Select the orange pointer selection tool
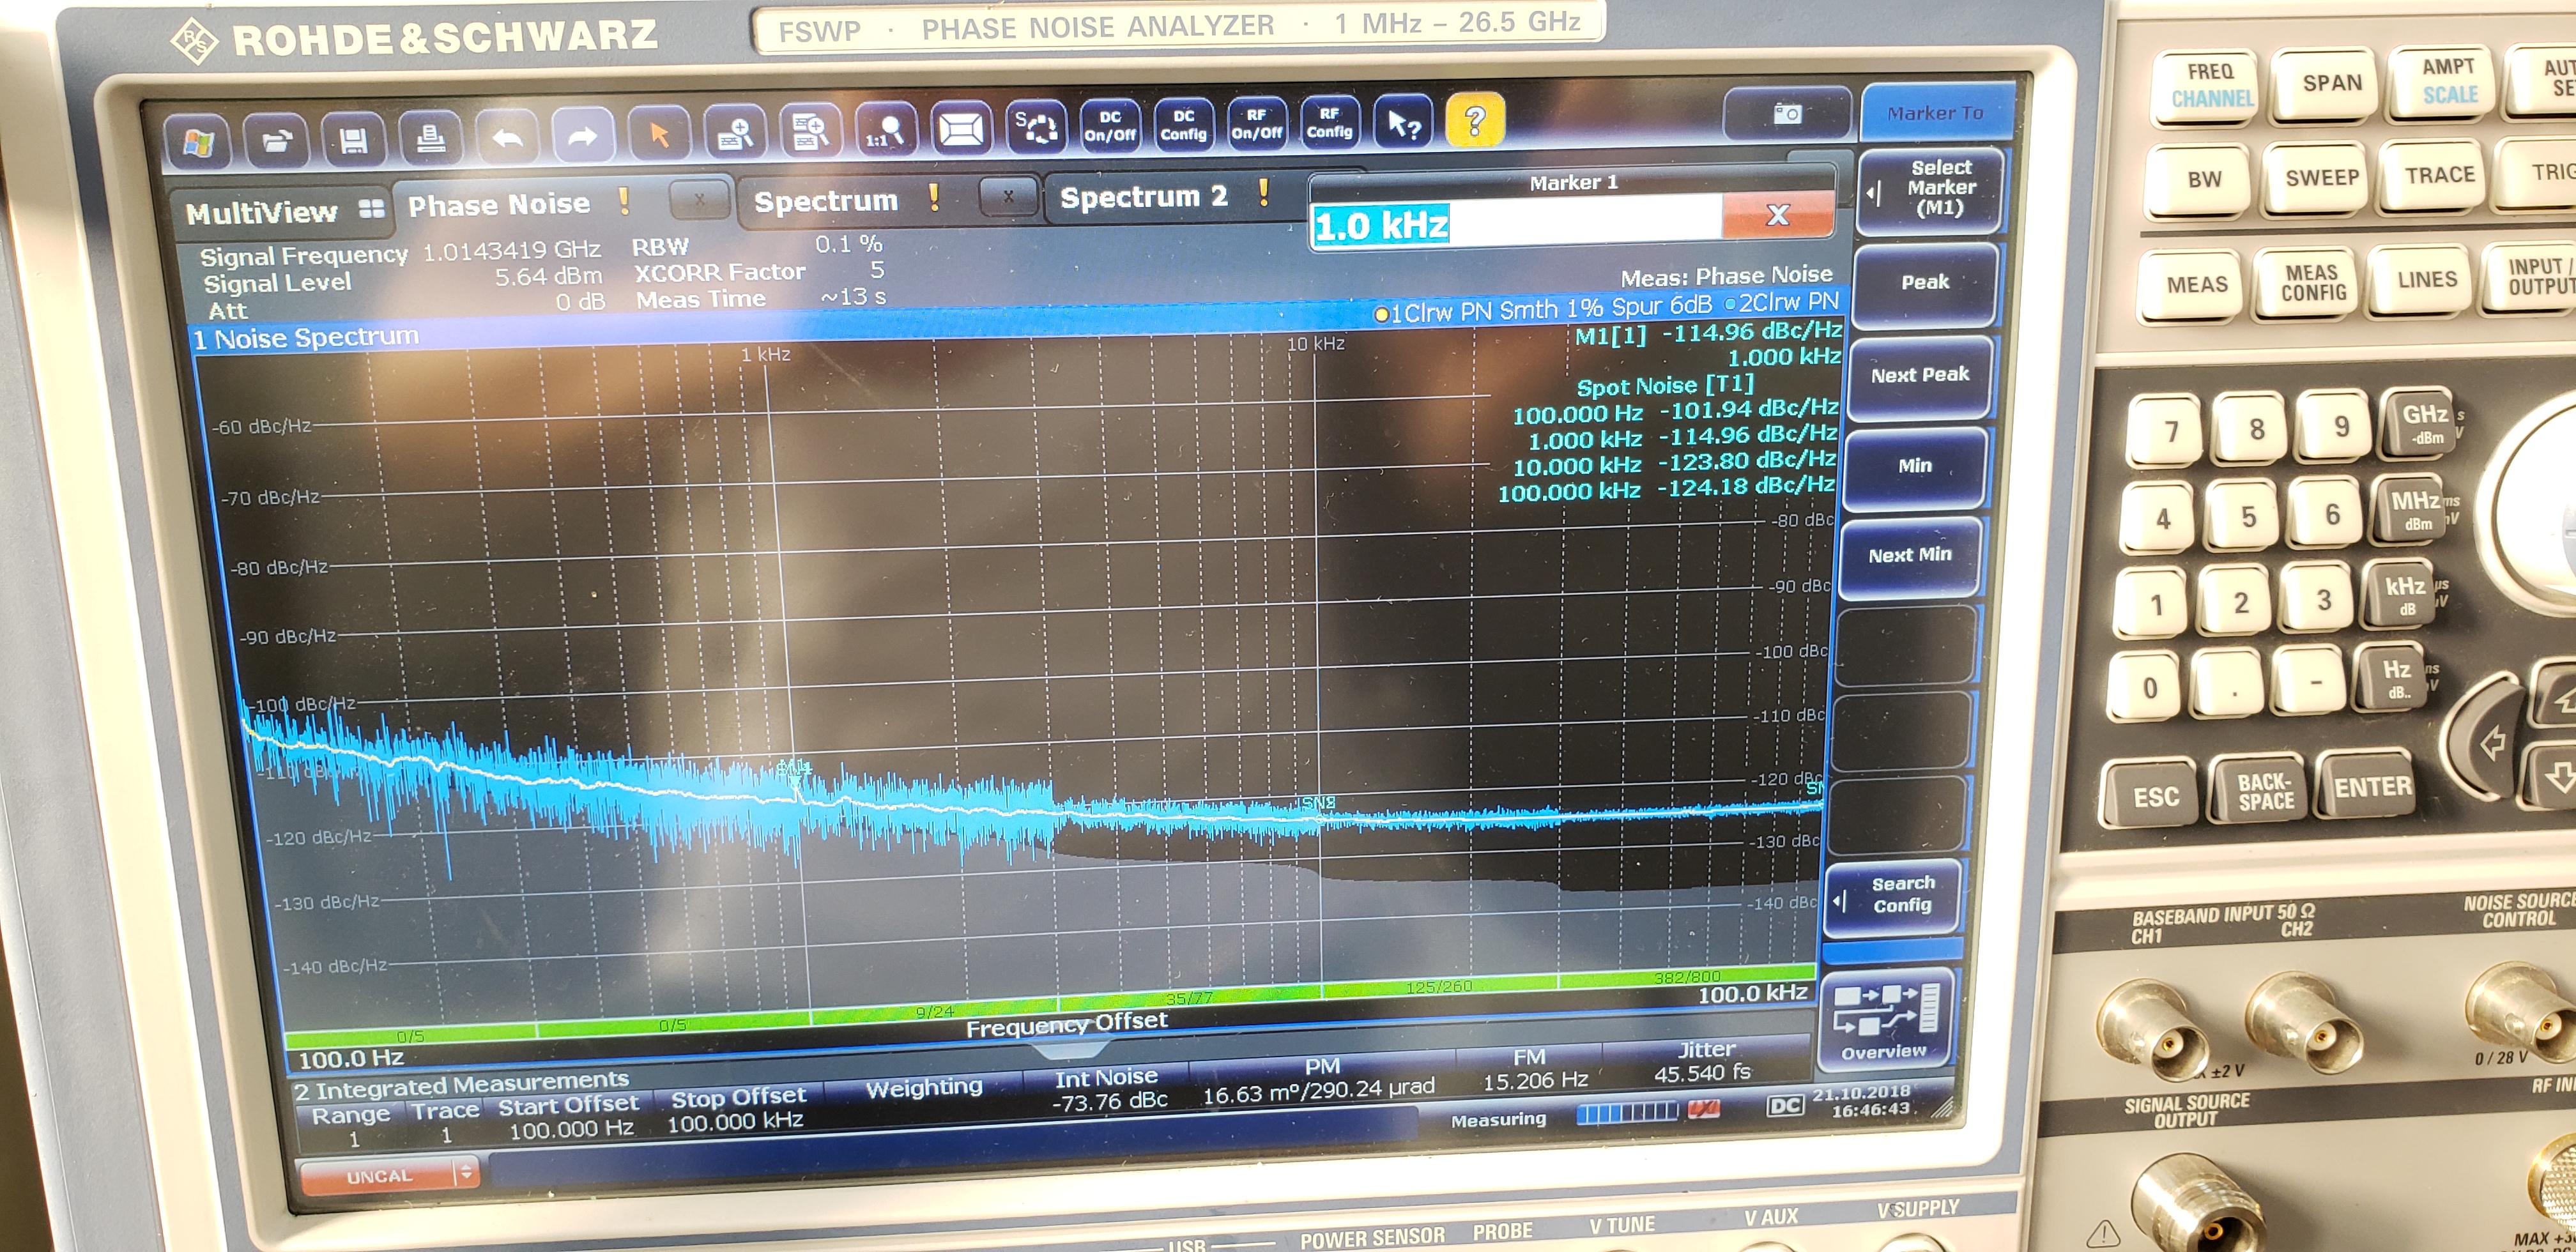This screenshot has width=2576, height=1252. point(659,134)
